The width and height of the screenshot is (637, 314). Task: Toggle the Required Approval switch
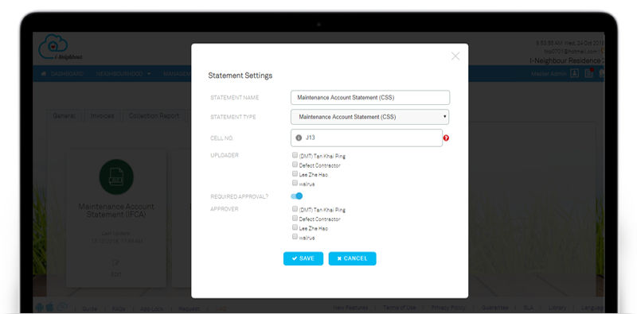point(296,196)
